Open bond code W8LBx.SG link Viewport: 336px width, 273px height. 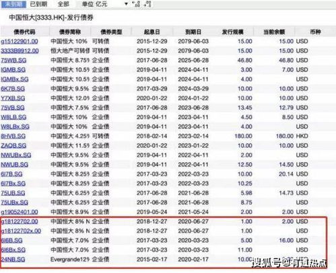click(x=15, y=126)
